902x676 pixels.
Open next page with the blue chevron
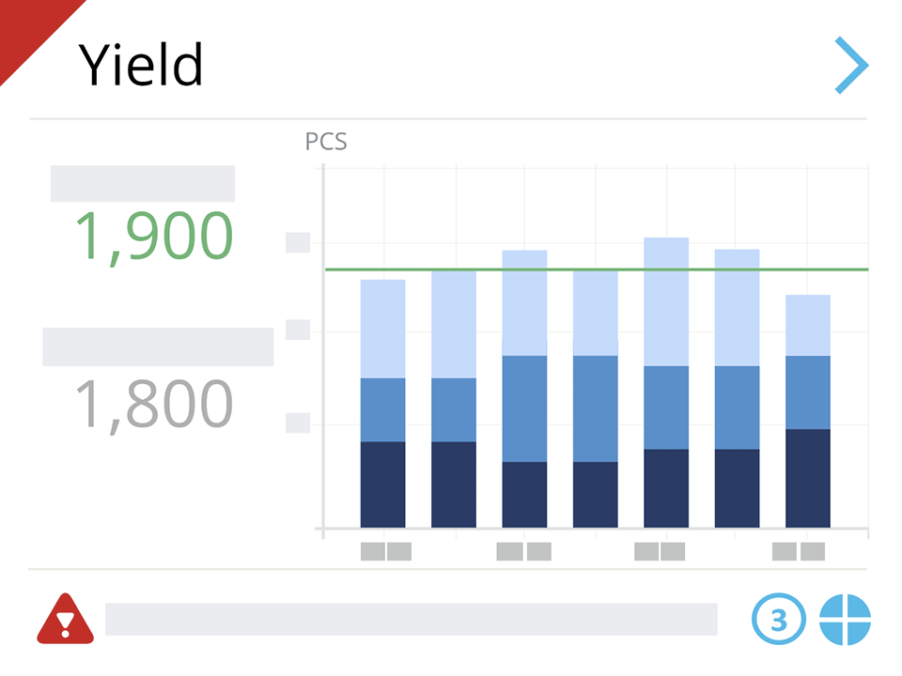[851, 66]
